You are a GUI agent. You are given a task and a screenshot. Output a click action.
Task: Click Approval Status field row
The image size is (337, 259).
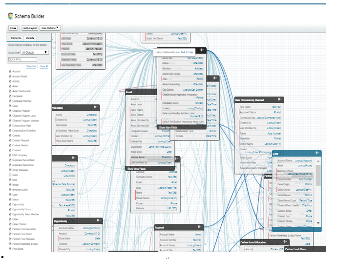tap(260, 112)
